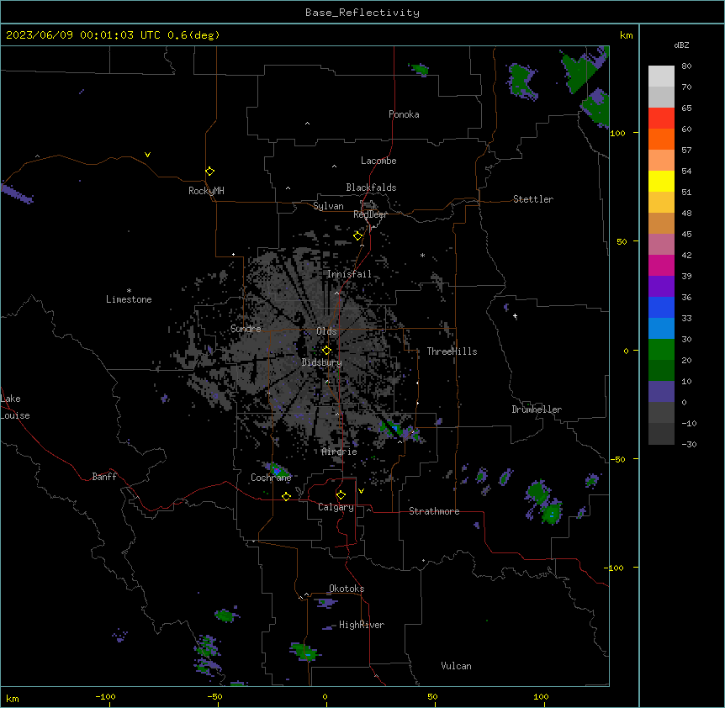Click the Lacombe city label
The width and height of the screenshot is (725, 708).
[378, 161]
